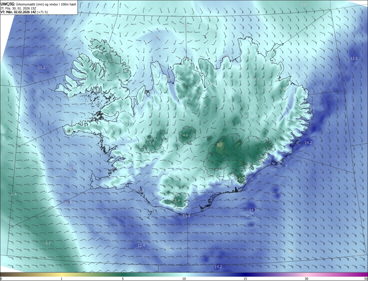Click the 5.4 value label on the map
This screenshot has width=368, height=281.
177,201
